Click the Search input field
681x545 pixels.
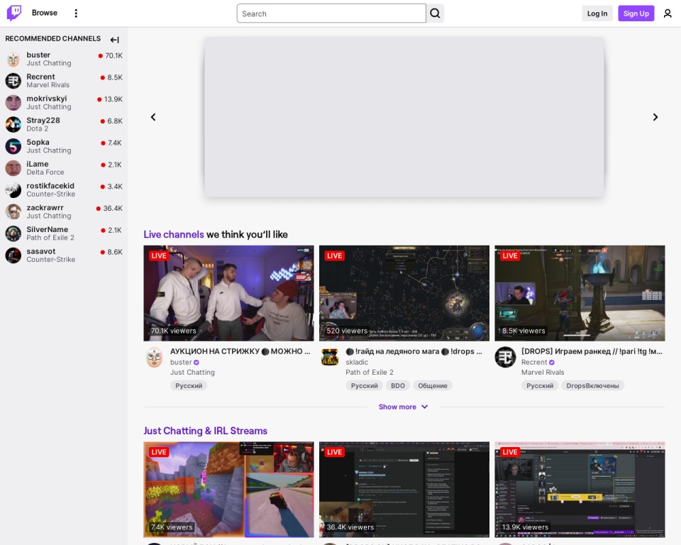coord(331,13)
